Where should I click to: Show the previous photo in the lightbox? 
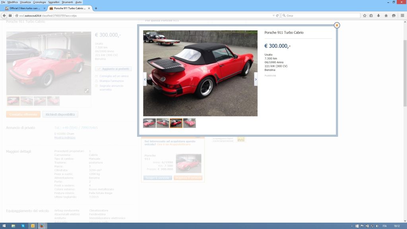pos(145,79)
